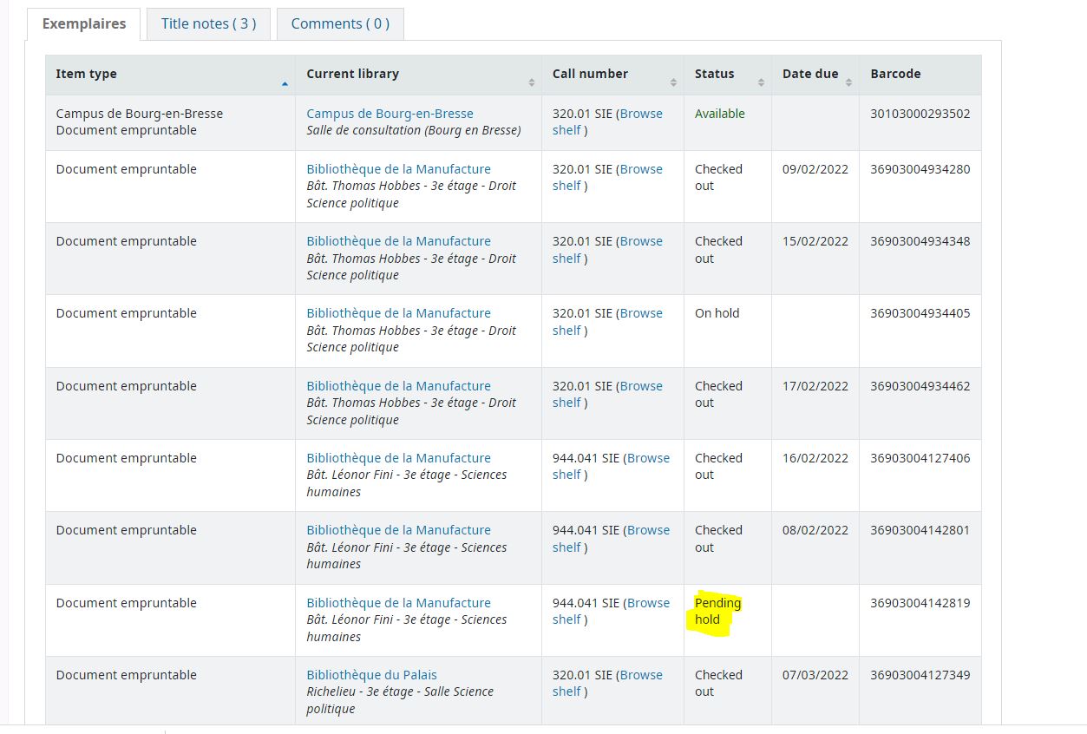Open Campus de Bourg-en-Bresse library link
The width and height of the screenshot is (1087, 734).
click(x=390, y=114)
